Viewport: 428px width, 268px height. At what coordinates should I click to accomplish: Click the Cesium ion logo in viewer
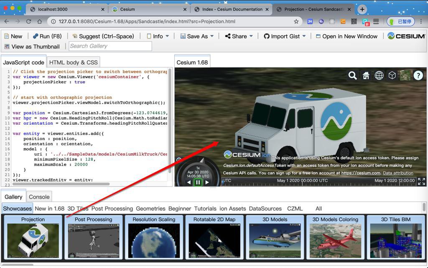(247, 154)
